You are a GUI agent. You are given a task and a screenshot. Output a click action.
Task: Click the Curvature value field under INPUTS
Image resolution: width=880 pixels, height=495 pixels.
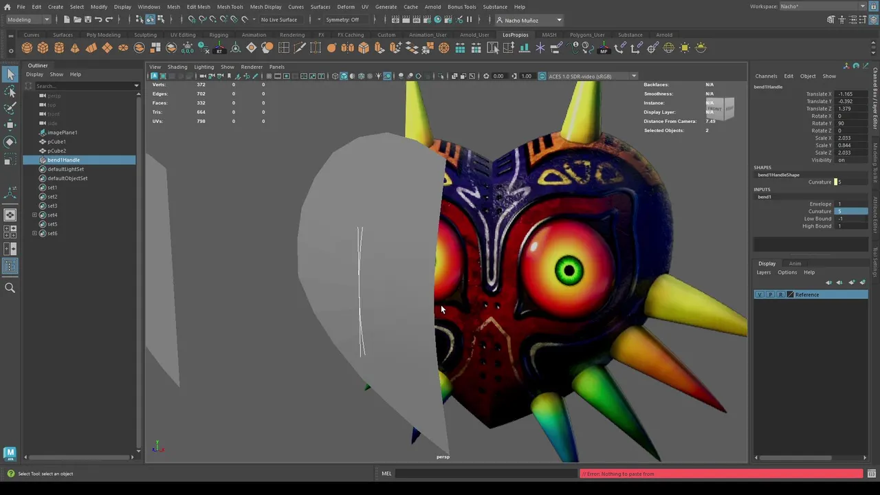pos(851,212)
